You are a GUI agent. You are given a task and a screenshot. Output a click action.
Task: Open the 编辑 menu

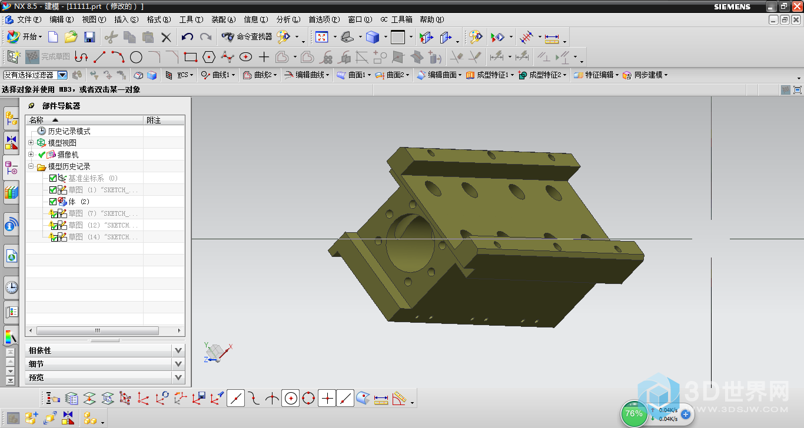(62, 19)
